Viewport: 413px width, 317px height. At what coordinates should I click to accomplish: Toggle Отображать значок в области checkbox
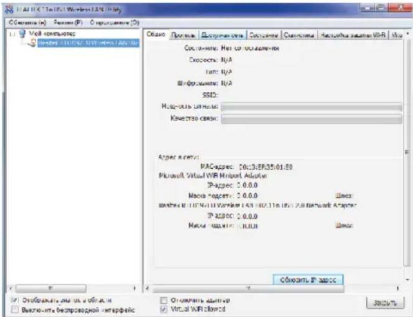click(15, 300)
